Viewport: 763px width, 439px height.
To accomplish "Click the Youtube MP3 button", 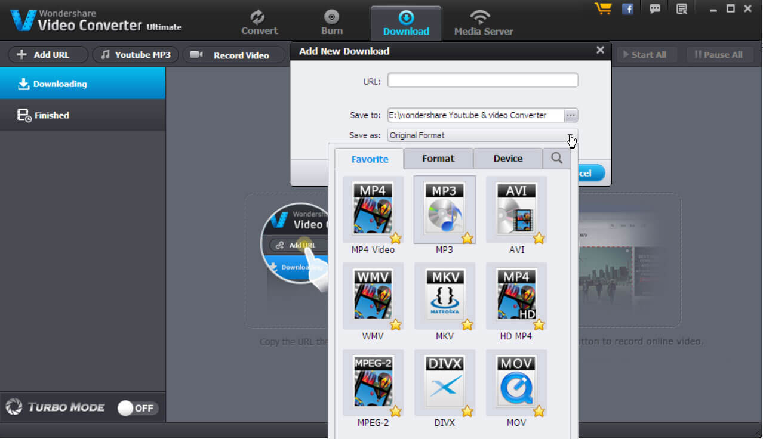I will [x=136, y=55].
